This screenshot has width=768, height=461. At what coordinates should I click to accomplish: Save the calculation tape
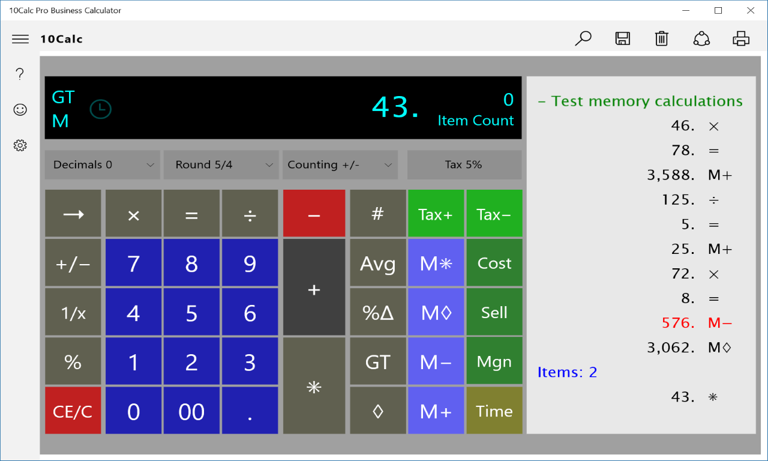point(622,38)
